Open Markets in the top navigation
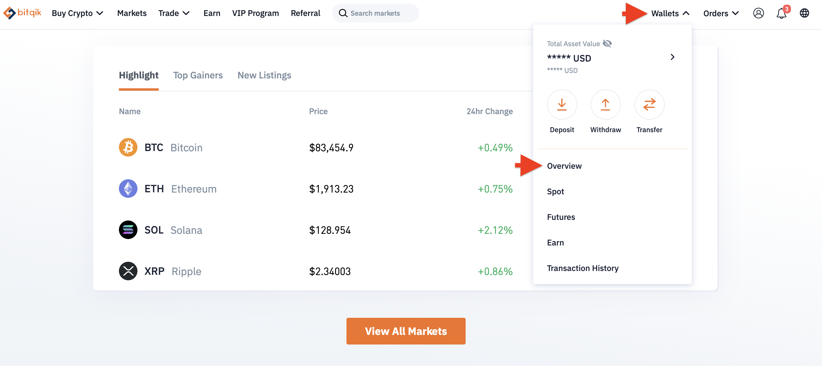Image resolution: width=822 pixels, height=366 pixels. point(132,13)
